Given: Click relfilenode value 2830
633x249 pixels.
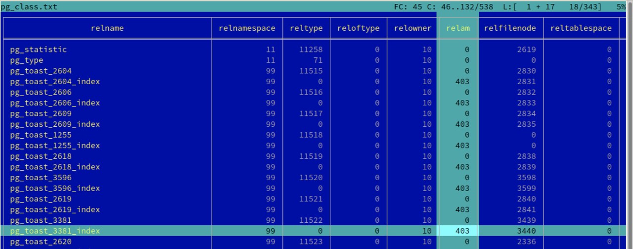Looking at the screenshot, I should 527,71.
